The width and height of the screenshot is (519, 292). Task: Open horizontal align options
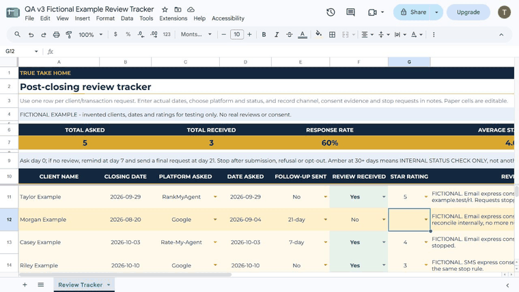pos(367,34)
